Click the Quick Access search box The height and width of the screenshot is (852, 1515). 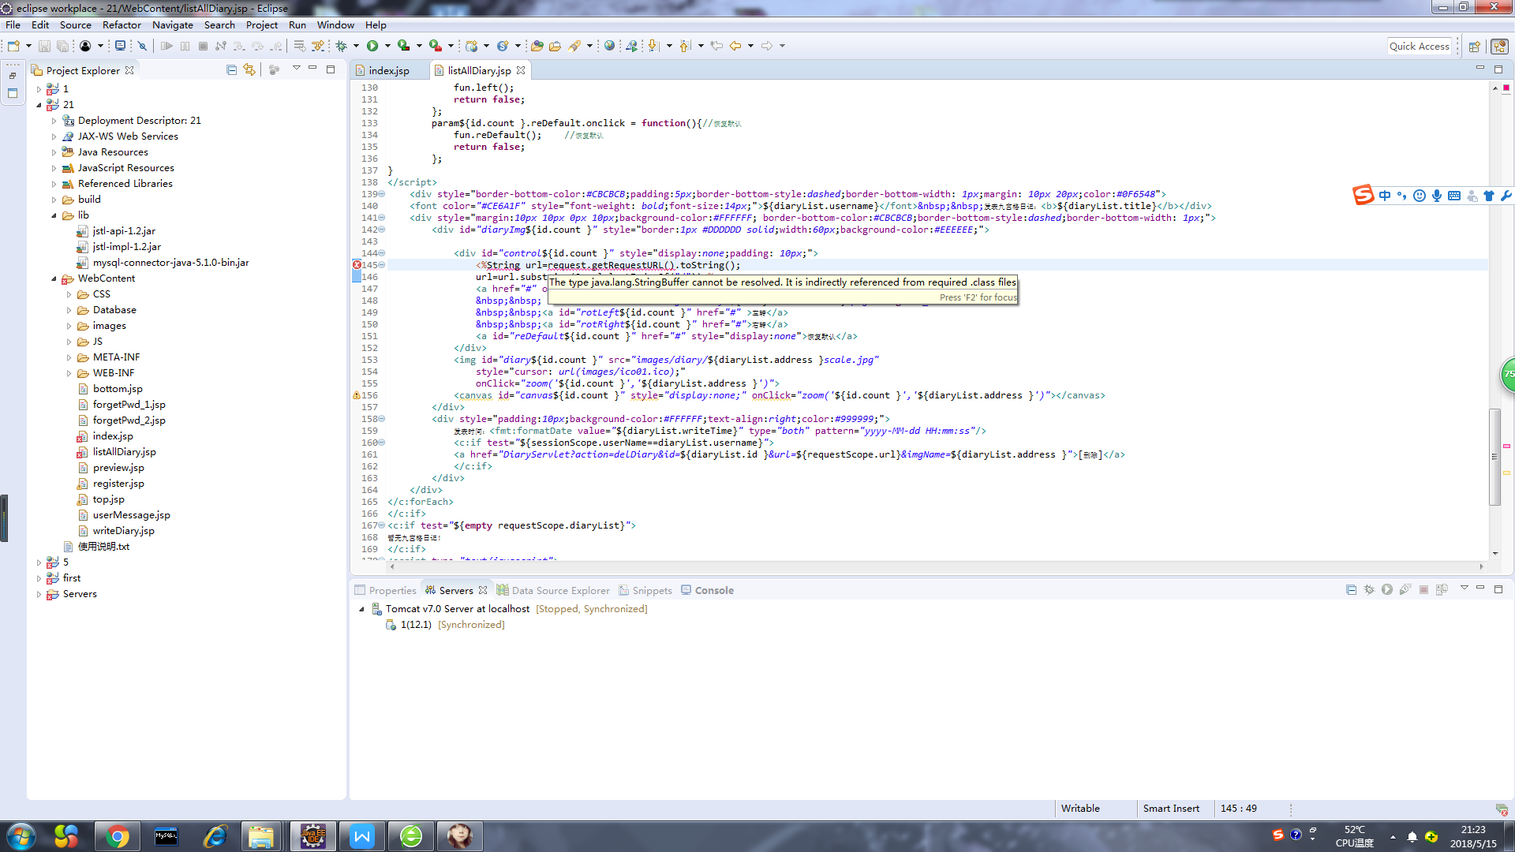(x=1420, y=47)
